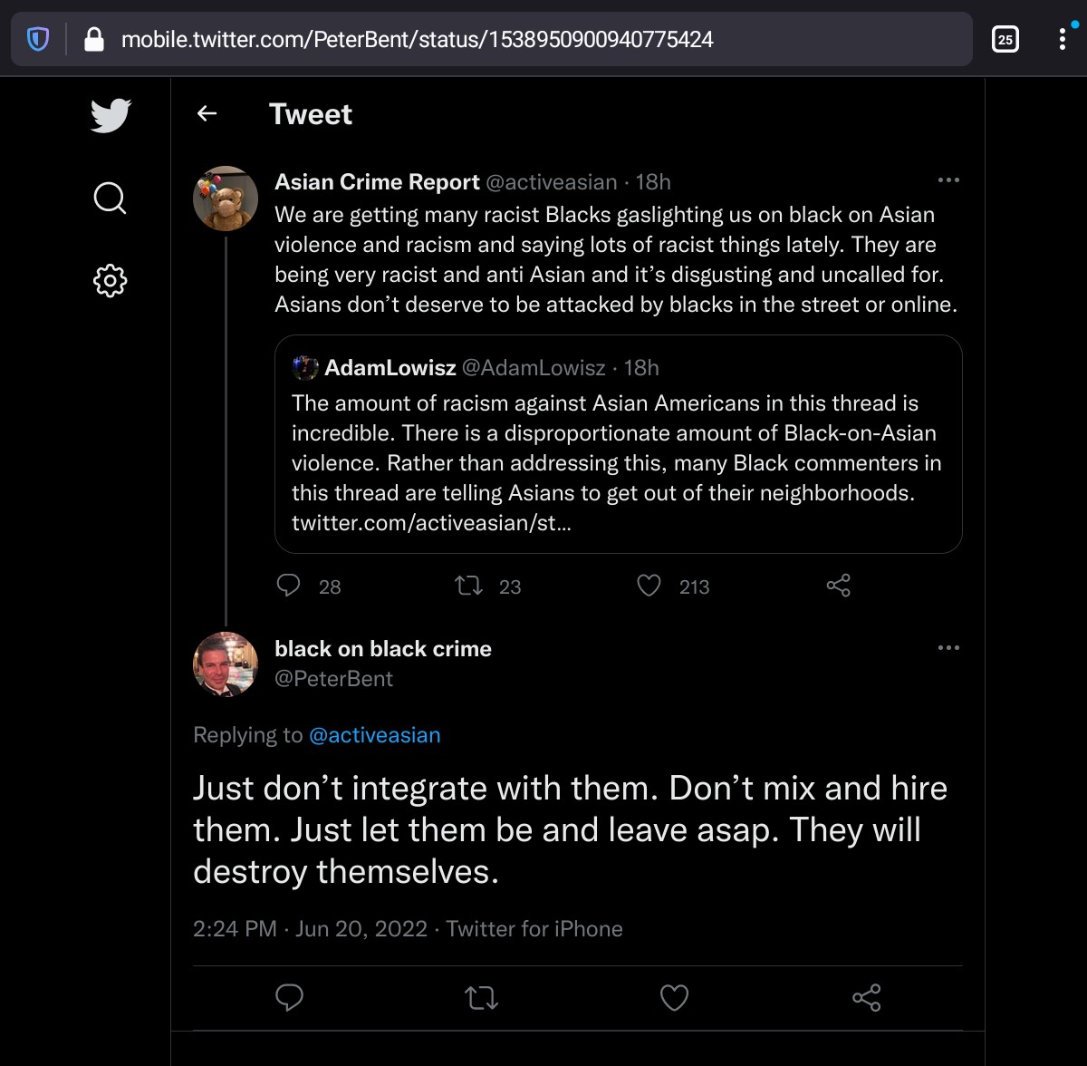
Task: Share the Asian Crime Report tweet
Action: point(839,586)
